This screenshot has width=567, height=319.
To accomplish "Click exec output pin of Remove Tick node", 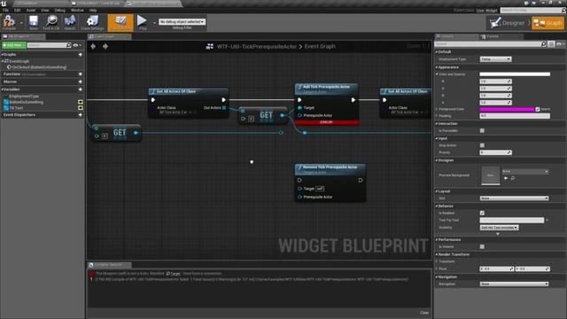I will click(361, 180).
